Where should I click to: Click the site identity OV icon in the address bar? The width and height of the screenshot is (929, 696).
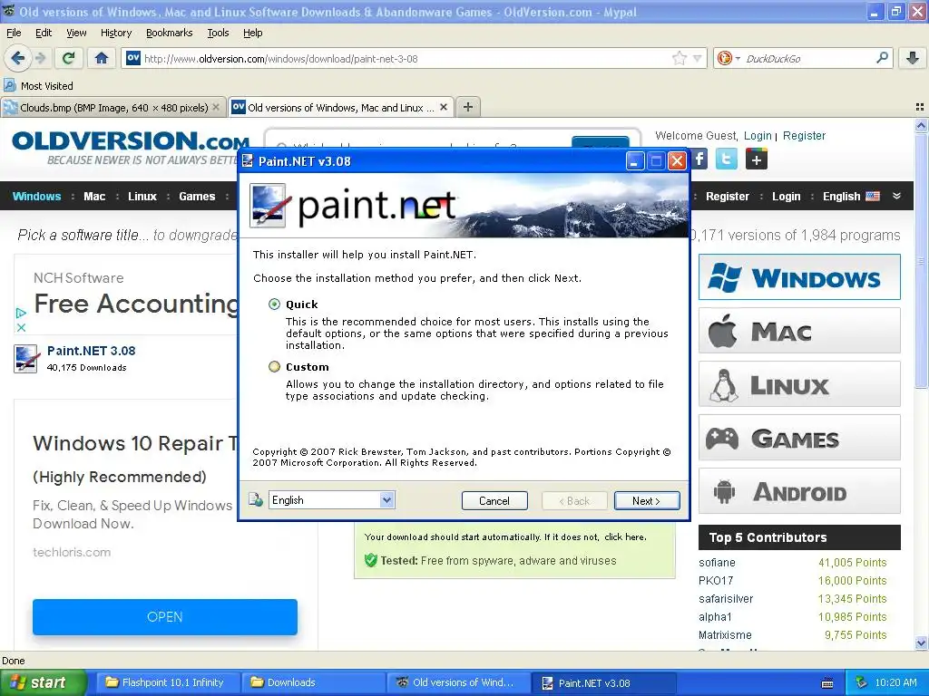click(134, 58)
